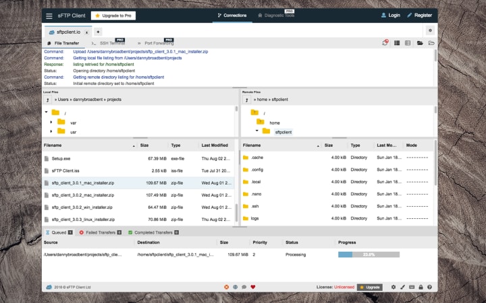Click 'dannybroadbent' in the local breadcrumb
This screenshot has width=486, height=303.
click(88, 100)
